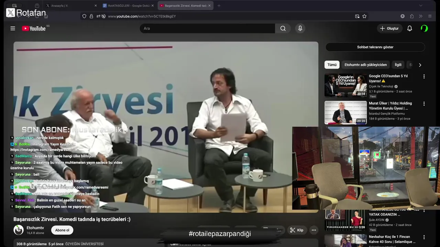Click the Klip scissors button
Viewport: 440px width, 247px height.
(297, 230)
